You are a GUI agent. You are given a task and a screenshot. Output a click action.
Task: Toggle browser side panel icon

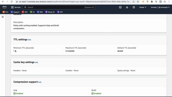point(160,2)
